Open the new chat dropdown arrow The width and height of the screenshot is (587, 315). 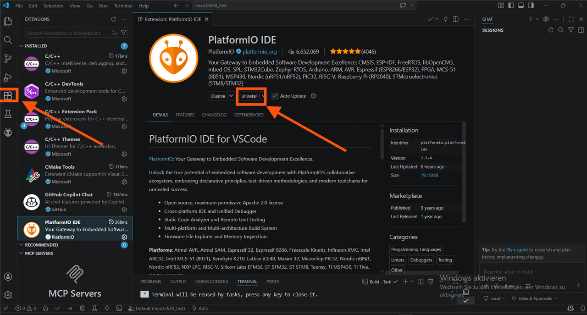(537, 19)
